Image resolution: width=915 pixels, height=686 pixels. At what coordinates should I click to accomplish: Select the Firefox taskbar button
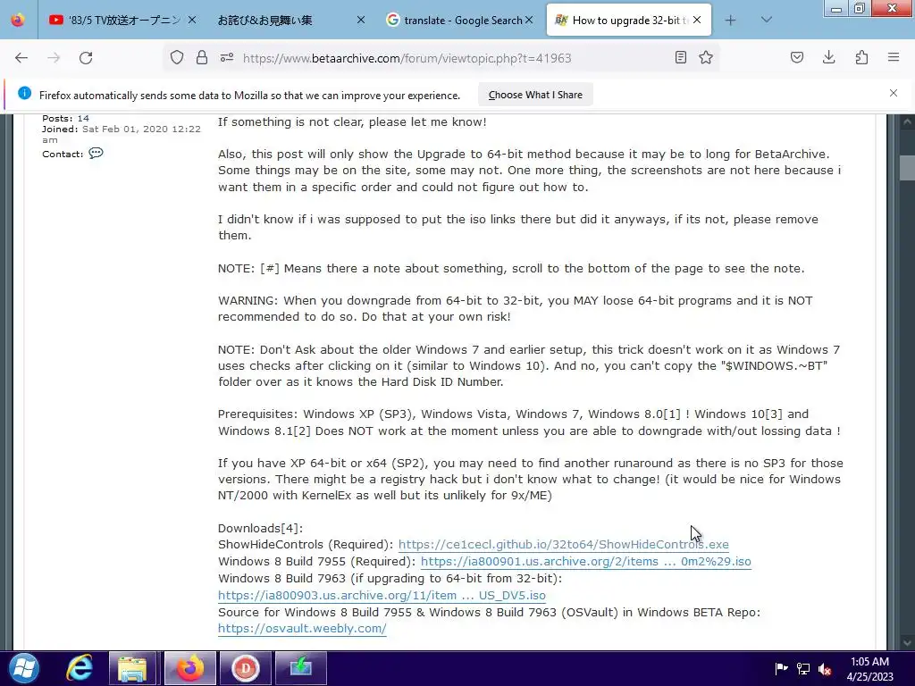(190, 668)
